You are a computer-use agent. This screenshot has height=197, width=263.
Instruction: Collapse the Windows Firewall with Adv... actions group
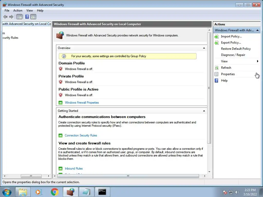[257, 30]
